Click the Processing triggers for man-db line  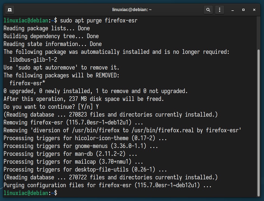(x=70, y=154)
